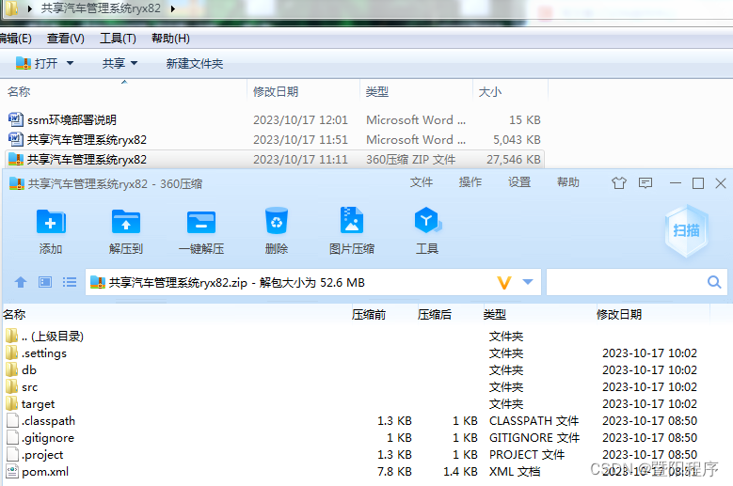
Task: Click the orange V icon in the path bar
Action: (504, 282)
